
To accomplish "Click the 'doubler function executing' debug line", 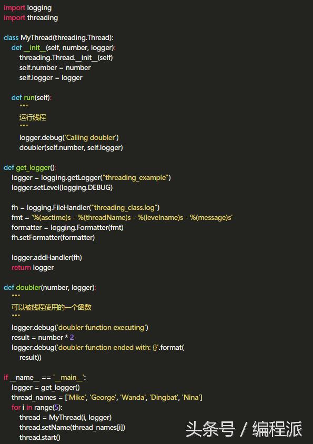I will point(80,327).
